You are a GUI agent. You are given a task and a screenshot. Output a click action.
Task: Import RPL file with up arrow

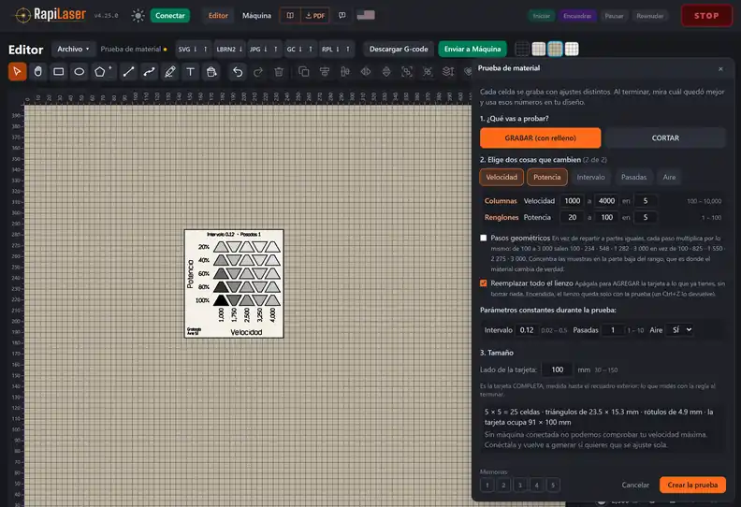[348, 50]
